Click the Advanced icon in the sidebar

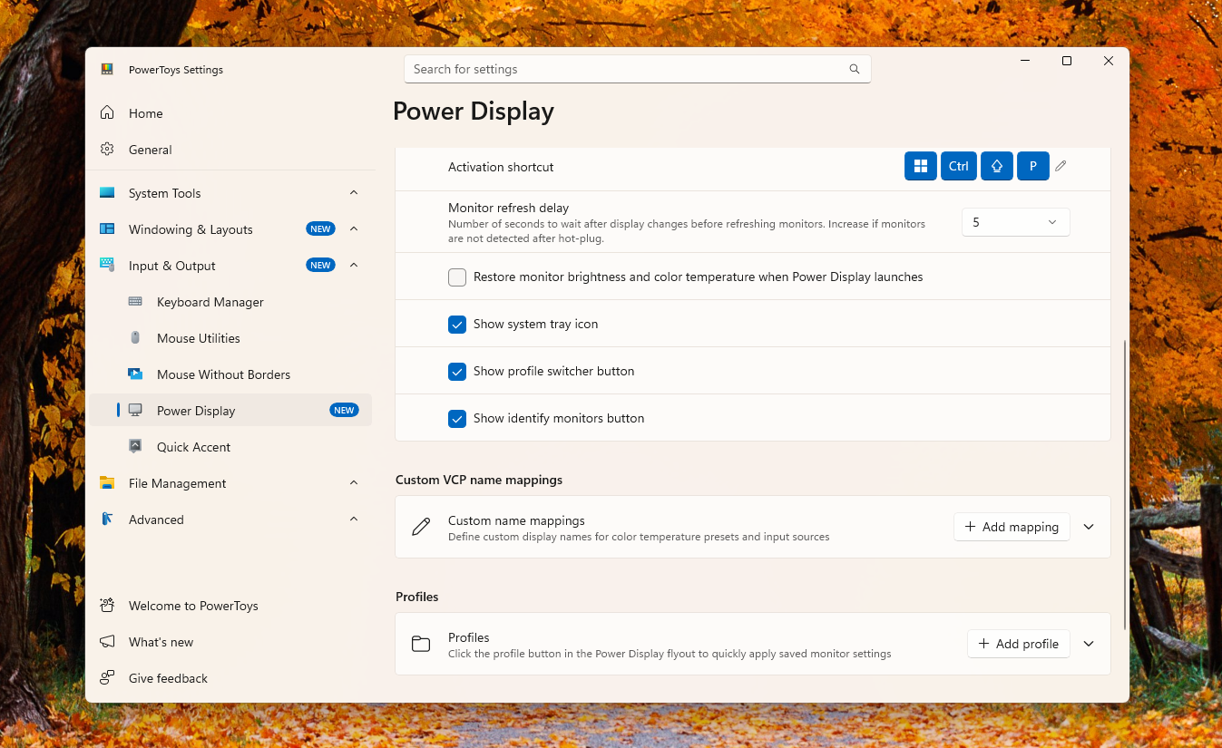tap(107, 520)
